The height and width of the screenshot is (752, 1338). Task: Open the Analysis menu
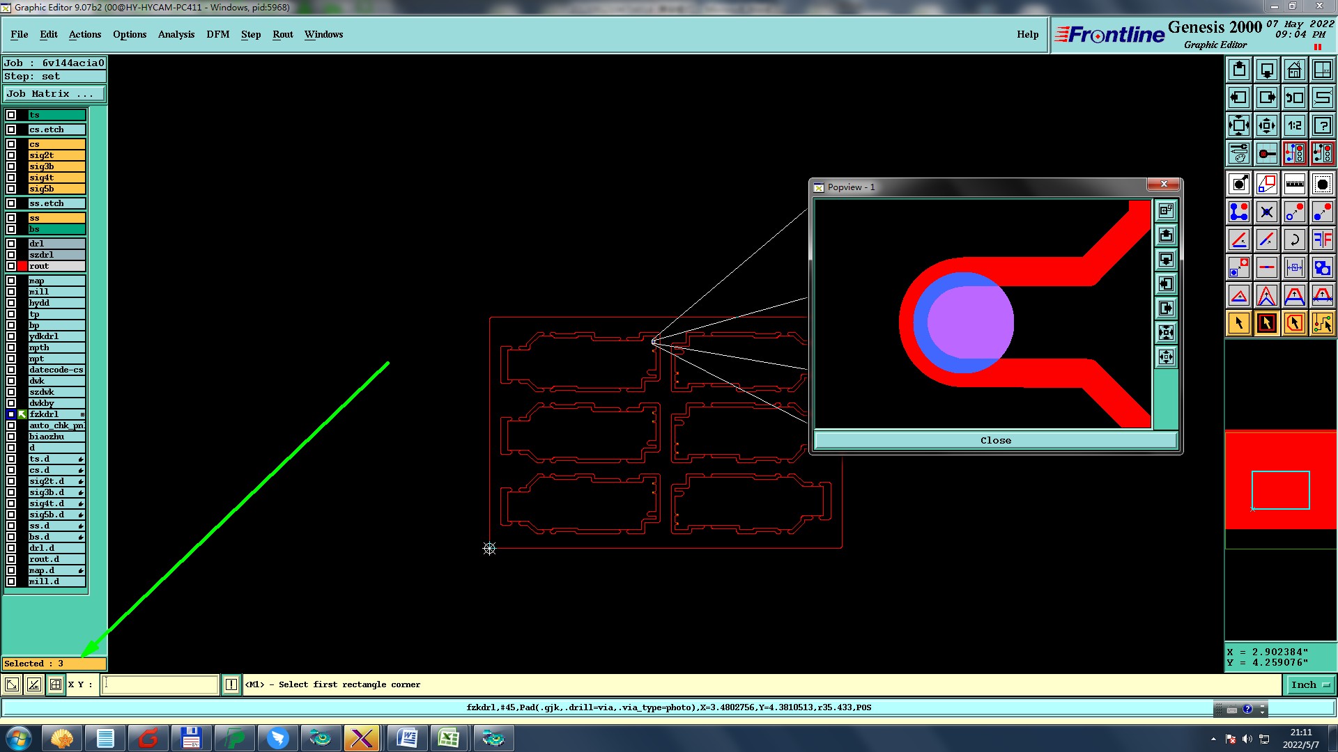tap(176, 34)
